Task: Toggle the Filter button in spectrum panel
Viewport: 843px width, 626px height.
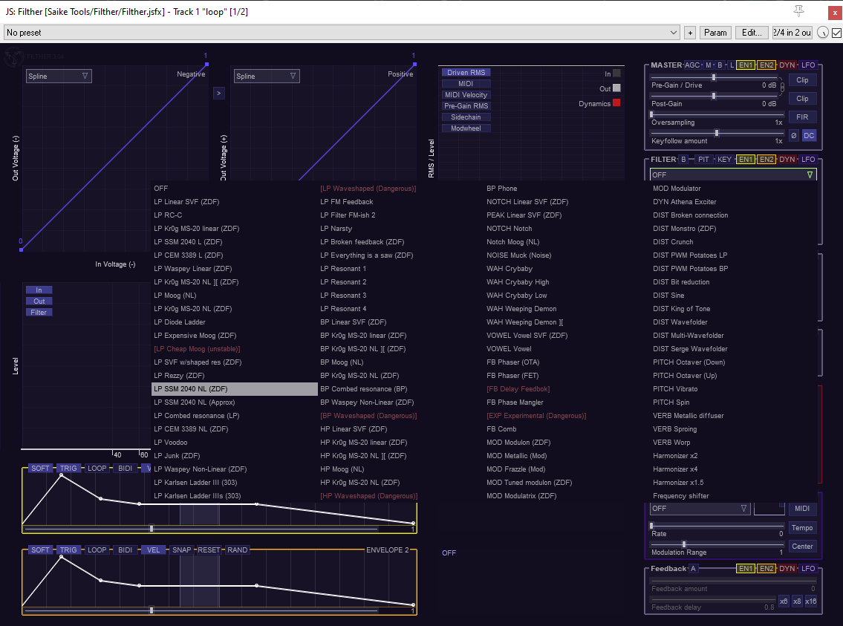Action: point(39,312)
